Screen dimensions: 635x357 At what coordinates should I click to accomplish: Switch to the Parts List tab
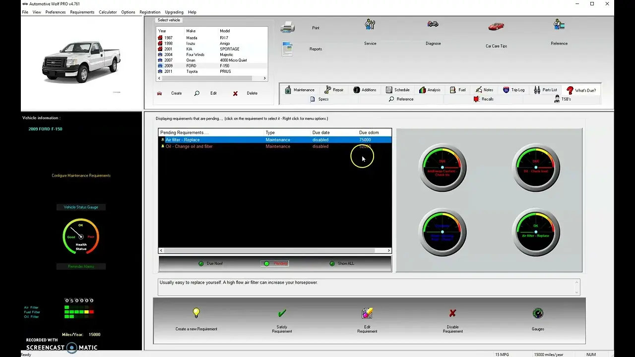point(546,90)
